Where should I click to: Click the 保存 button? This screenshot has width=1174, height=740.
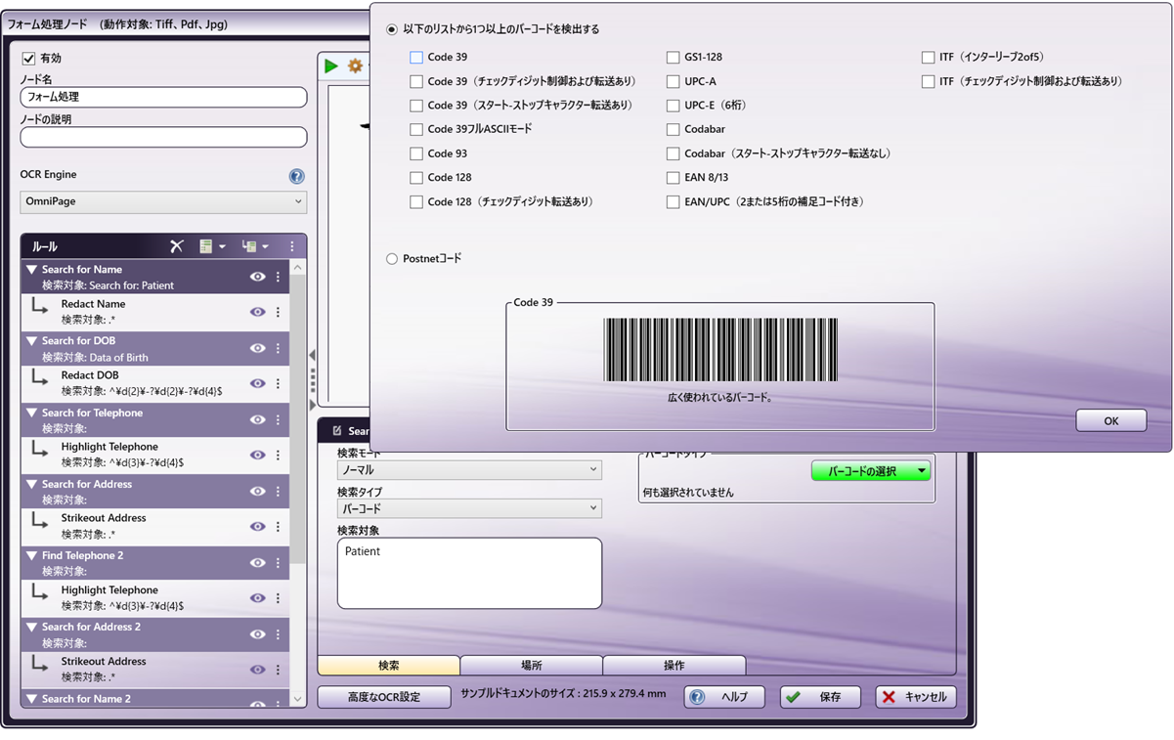820,697
